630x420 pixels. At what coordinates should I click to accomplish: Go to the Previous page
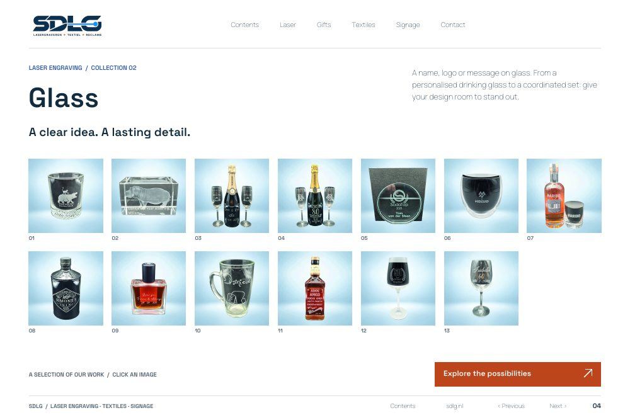(511, 406)
